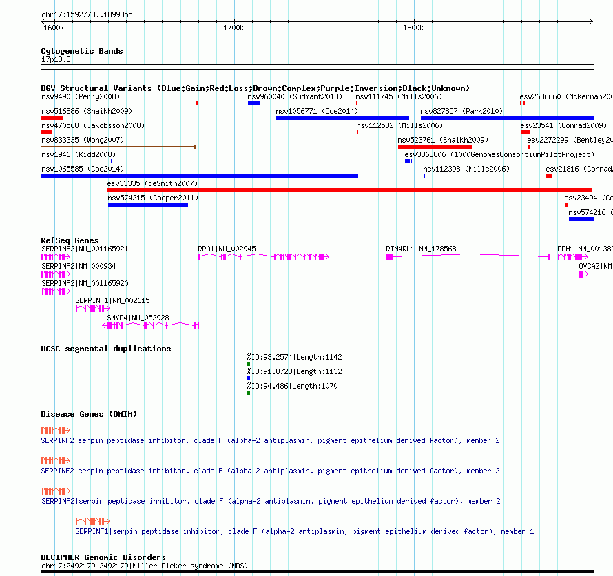Click the nsv574216 blue bar
The width and height of the screenshot is (613, 576).
(x=581, y=219)
